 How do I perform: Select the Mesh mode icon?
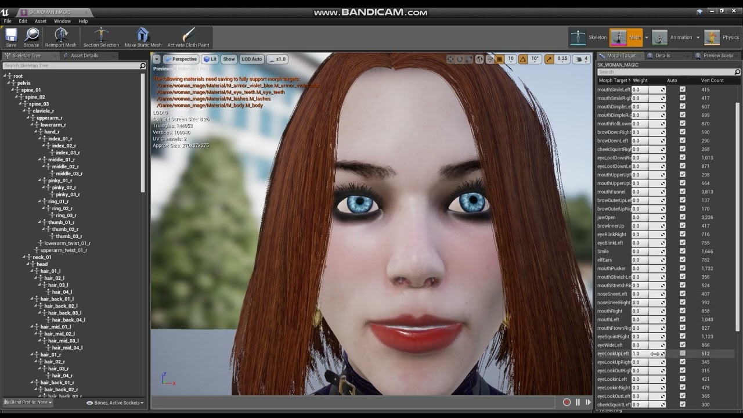pos(619,38)
